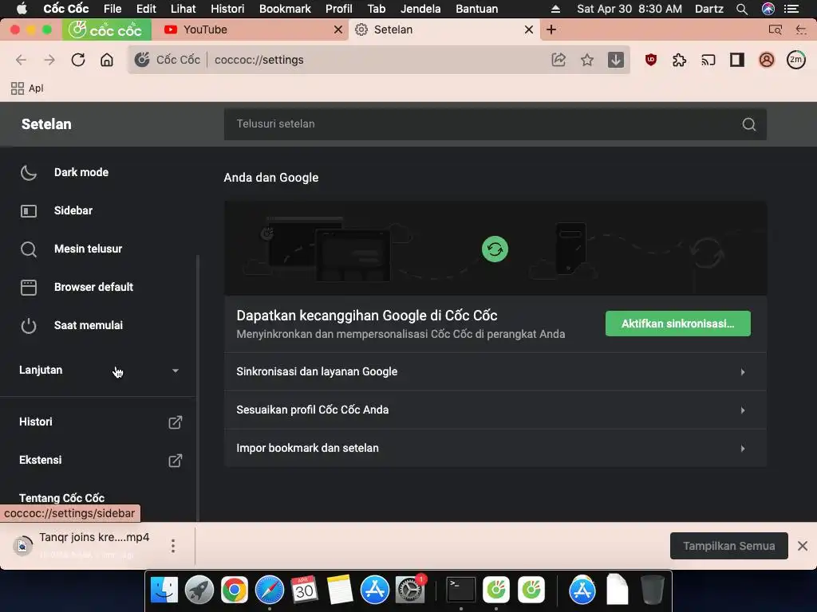The width and height of the screenshot is (817, 612).
Task: Close the YouTube tab
Action: pyautogui.click(x=338, y=29)
